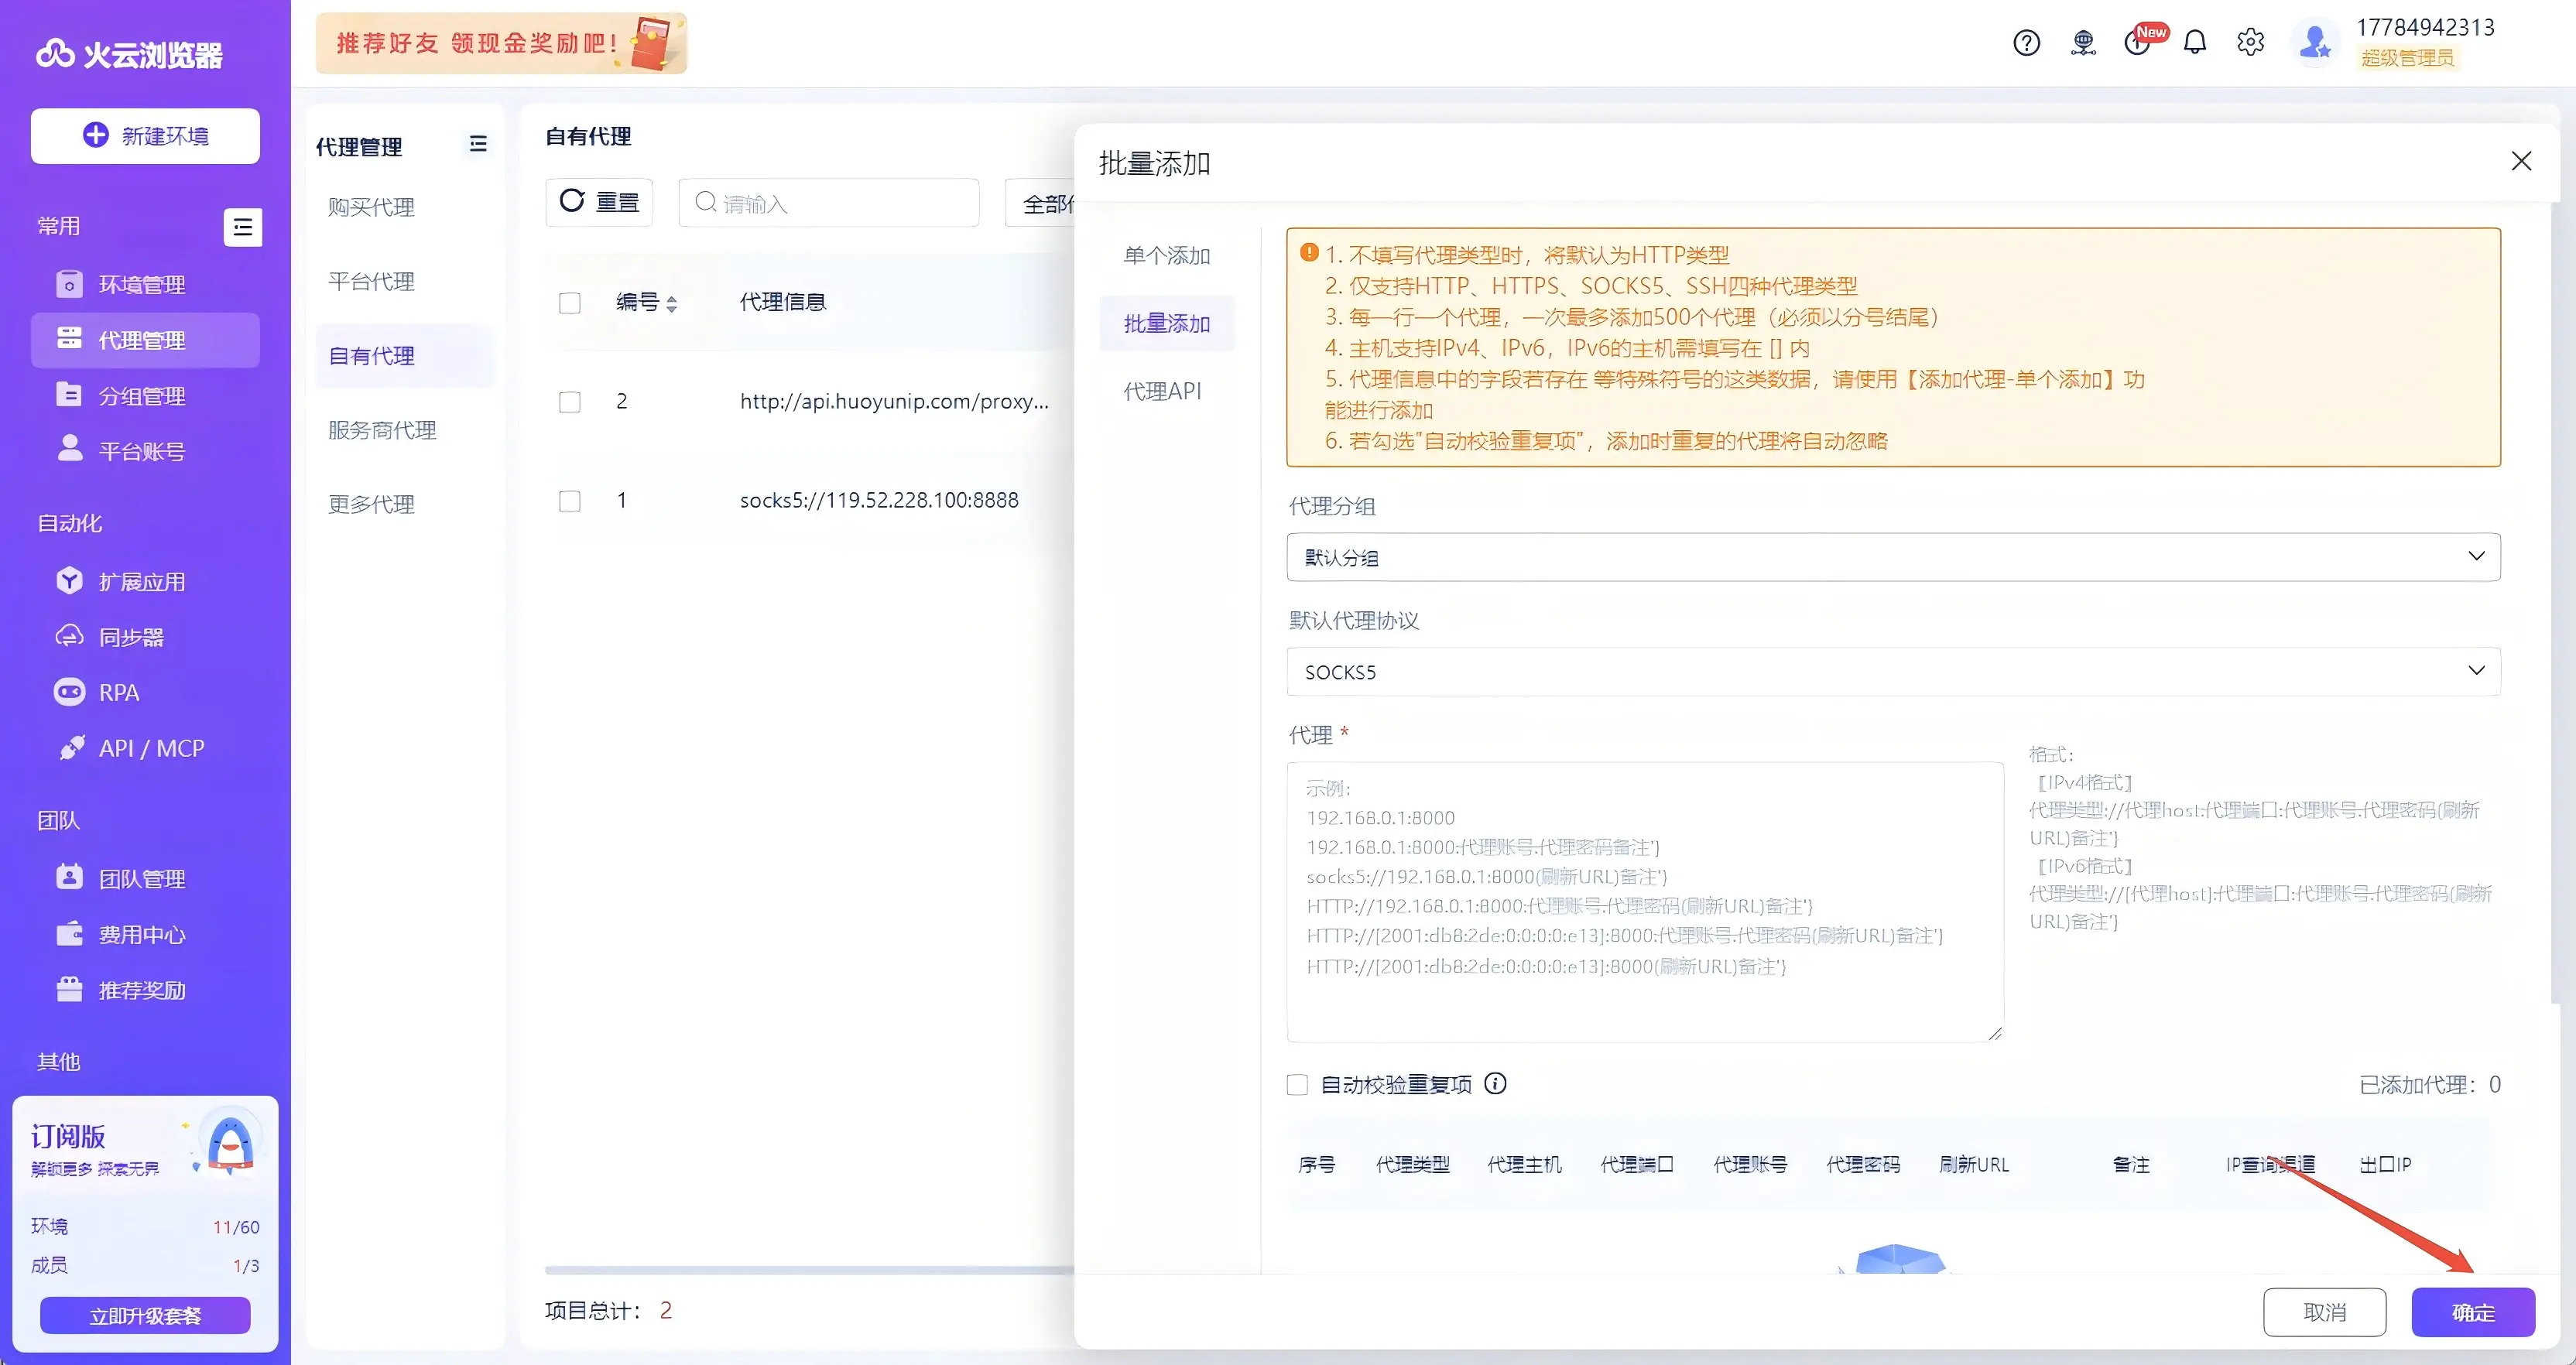Collapse sidebar with the 常用 menu icon
2576x1365 pixels.
(x=243, y=227)
